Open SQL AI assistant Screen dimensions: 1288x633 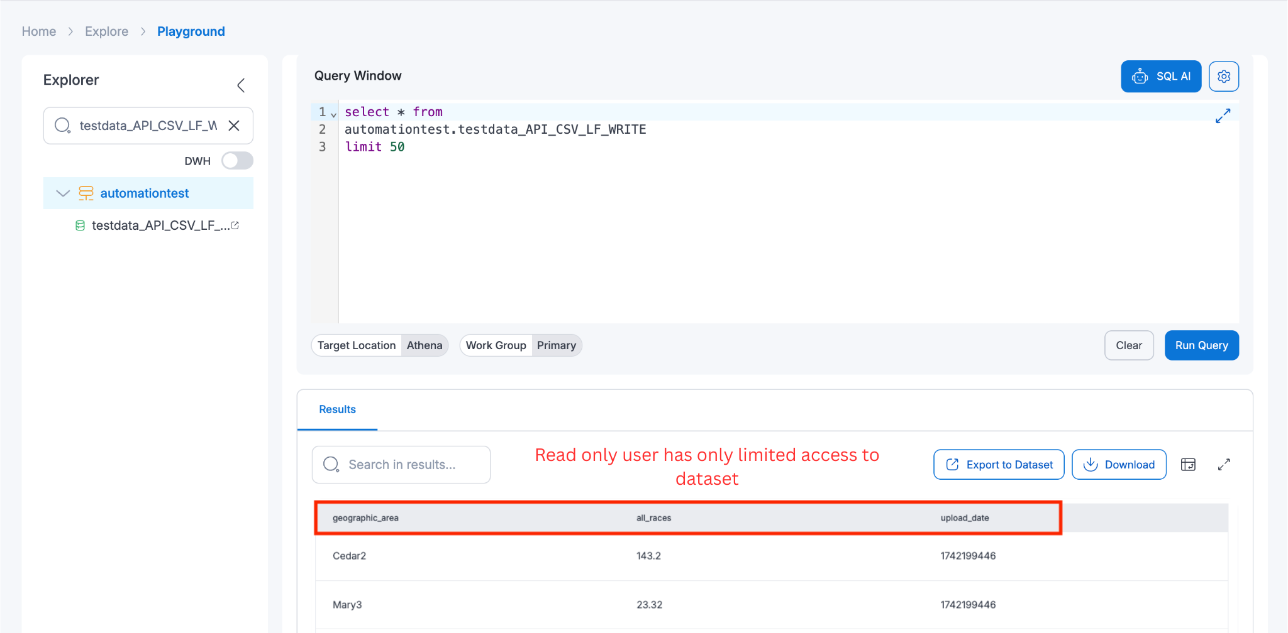tap(1160, 76)
